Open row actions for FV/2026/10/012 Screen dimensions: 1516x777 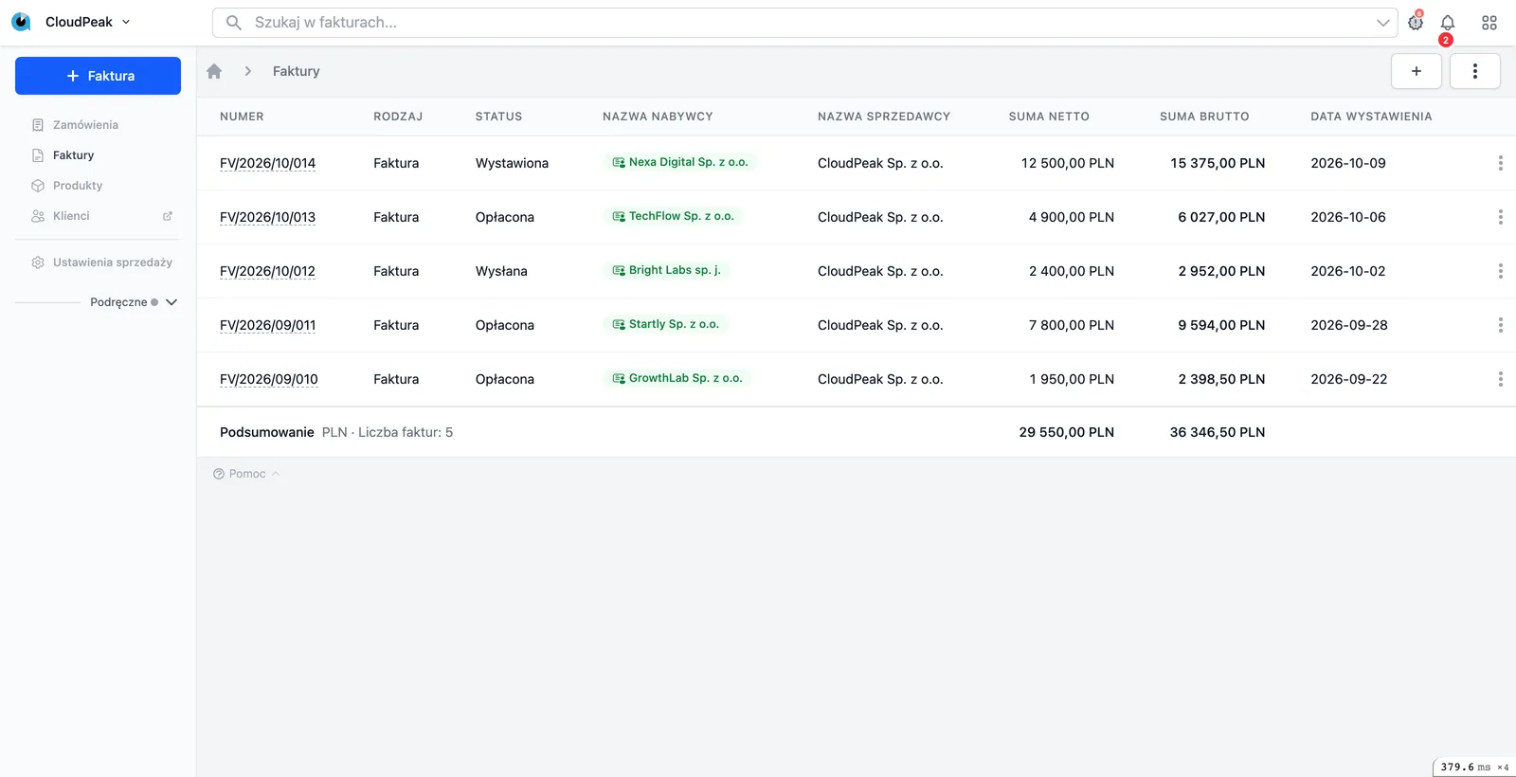[x=1500, y=271]
